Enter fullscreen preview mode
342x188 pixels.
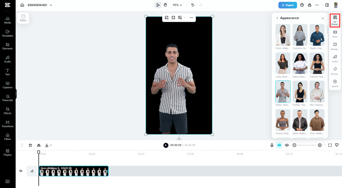point(330,145)
